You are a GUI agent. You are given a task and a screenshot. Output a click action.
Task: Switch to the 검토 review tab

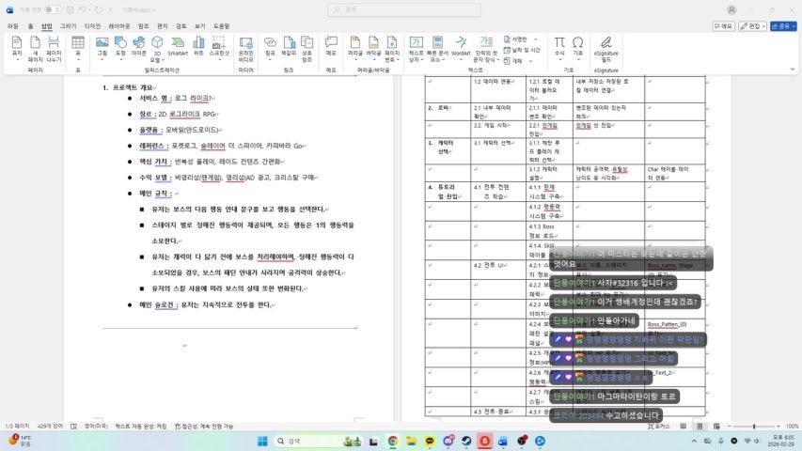pos(181,26)
